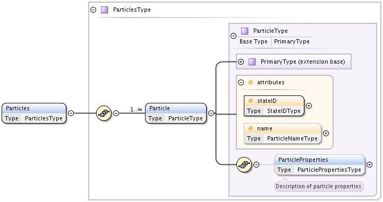
Task: Select the Particle element box
Action: 176,113
